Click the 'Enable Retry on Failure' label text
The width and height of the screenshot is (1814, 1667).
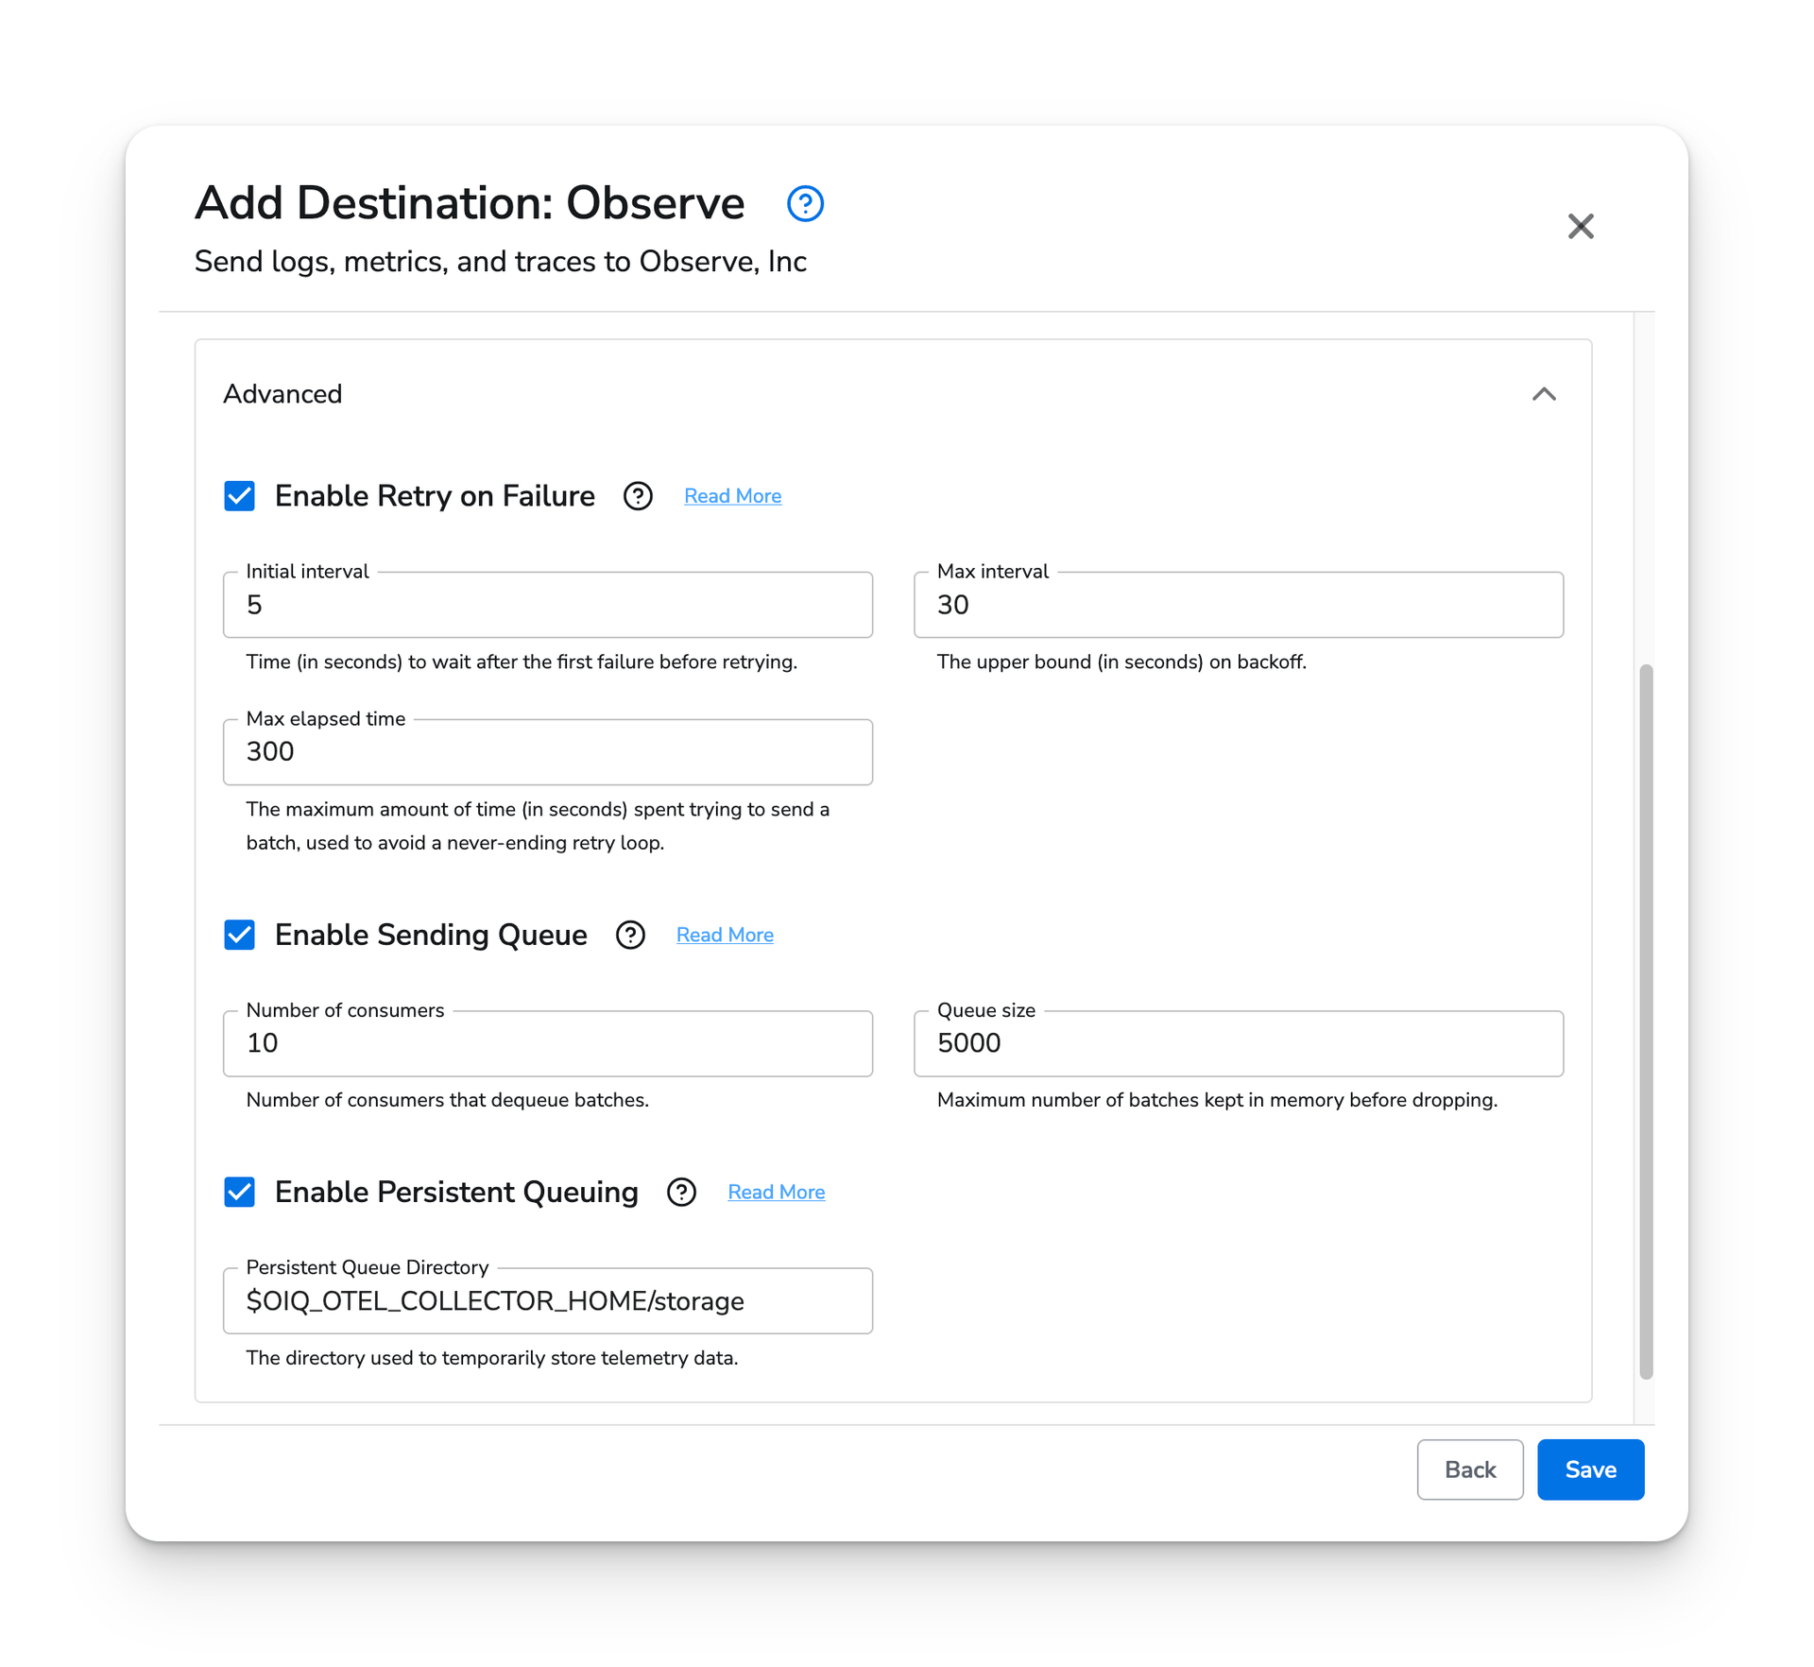435,496
